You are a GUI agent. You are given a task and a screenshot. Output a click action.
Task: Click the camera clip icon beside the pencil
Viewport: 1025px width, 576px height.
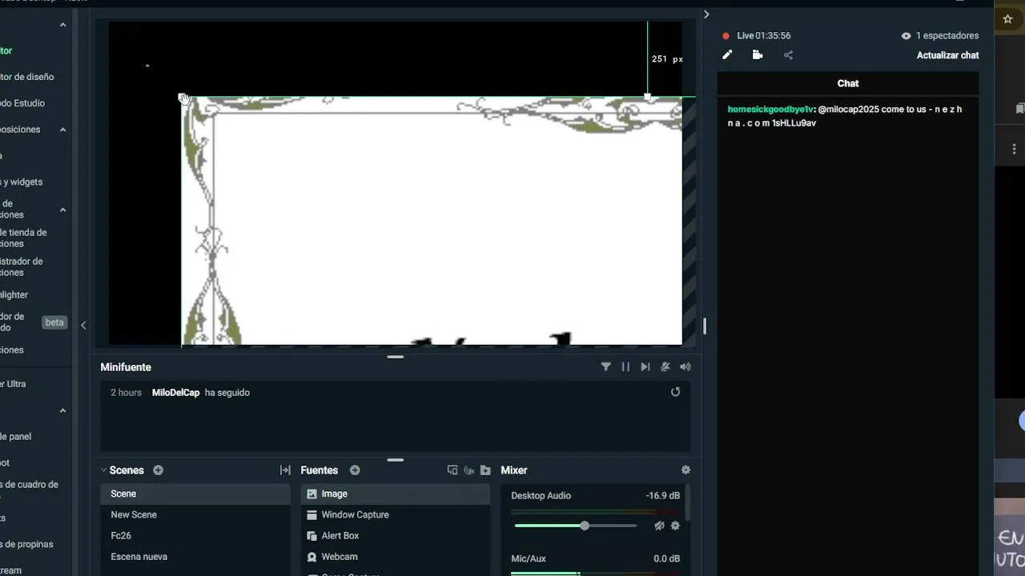pos(758,55)
